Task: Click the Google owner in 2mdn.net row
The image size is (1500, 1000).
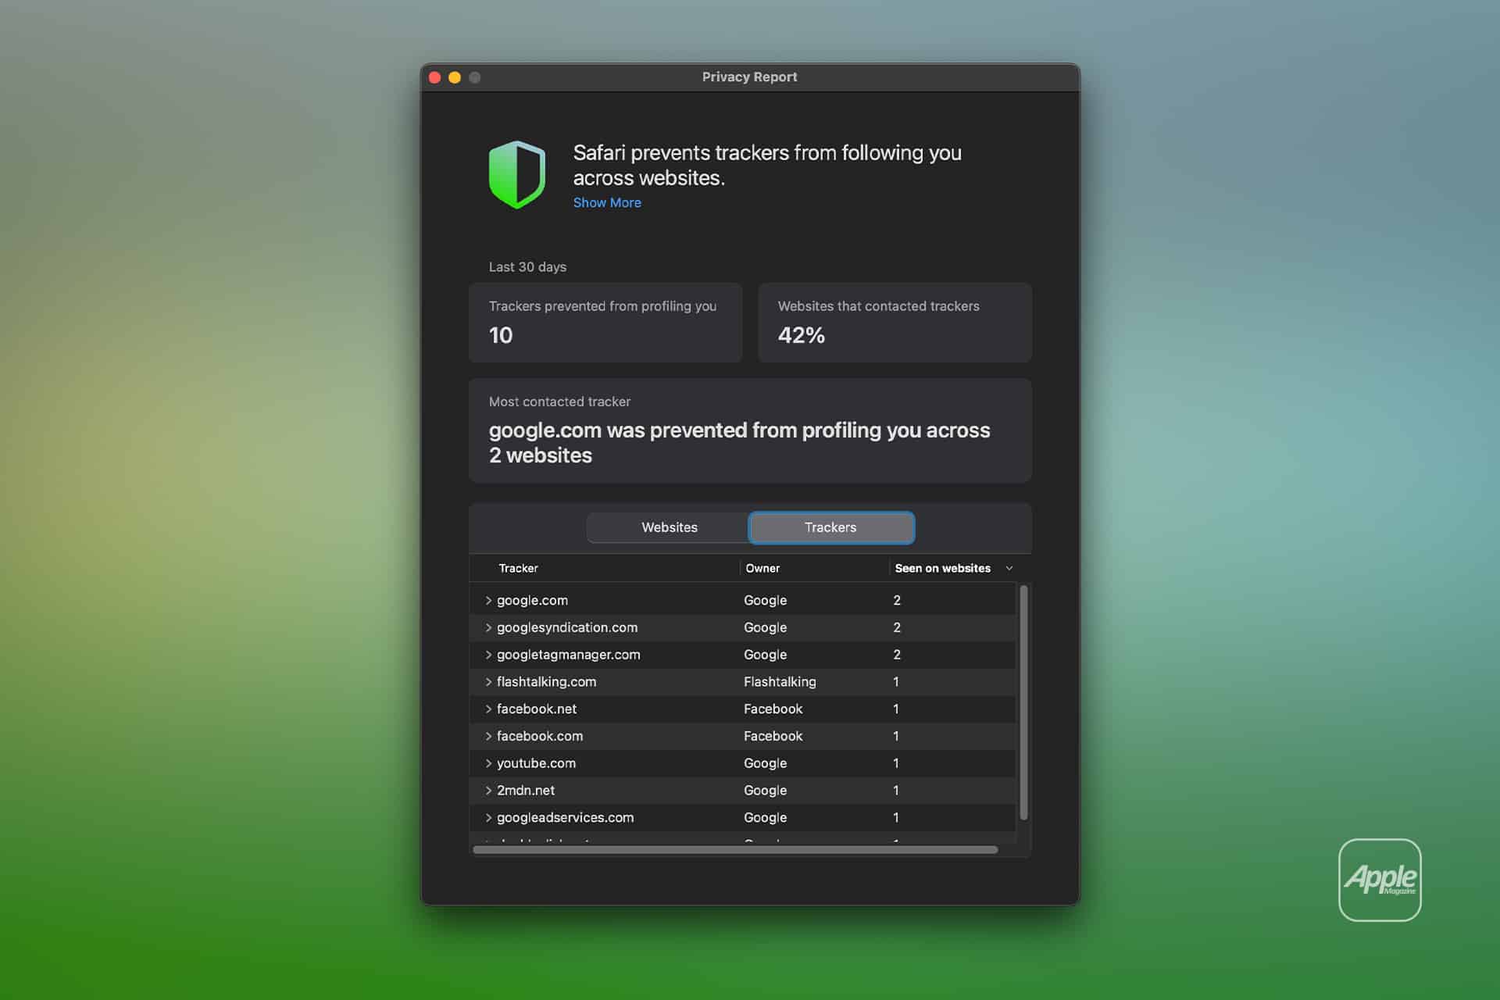Action: pos(765,791)
